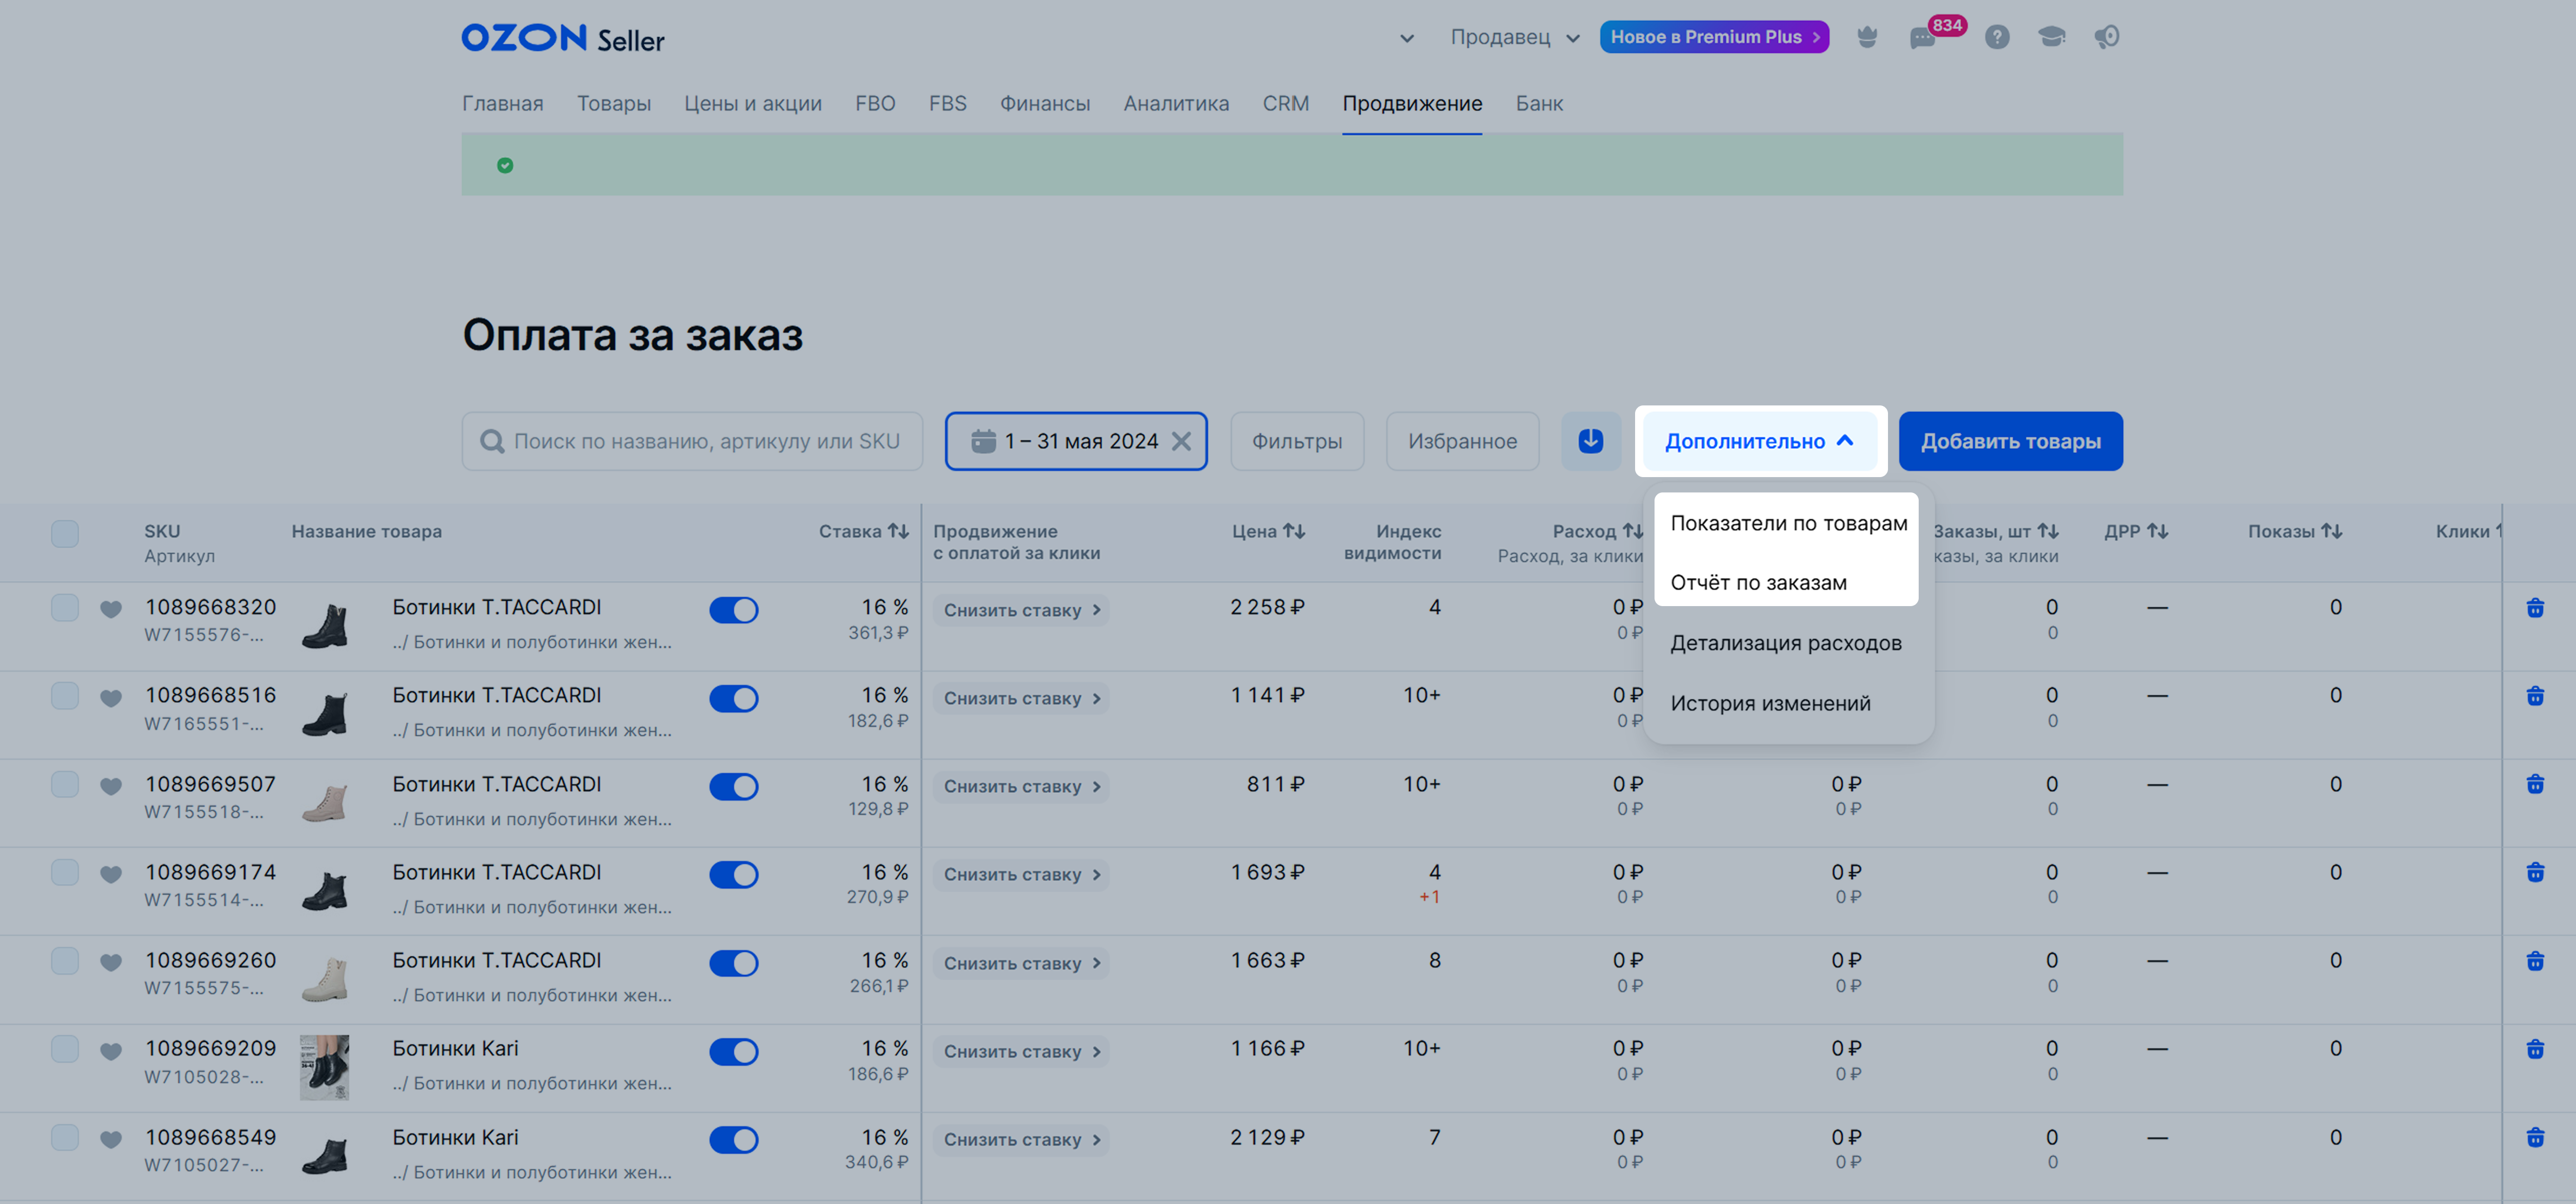Open the Цены и акции tab
This screenshot has height=1204, width=2576.
pyautogui.click(x=752, y=103)
